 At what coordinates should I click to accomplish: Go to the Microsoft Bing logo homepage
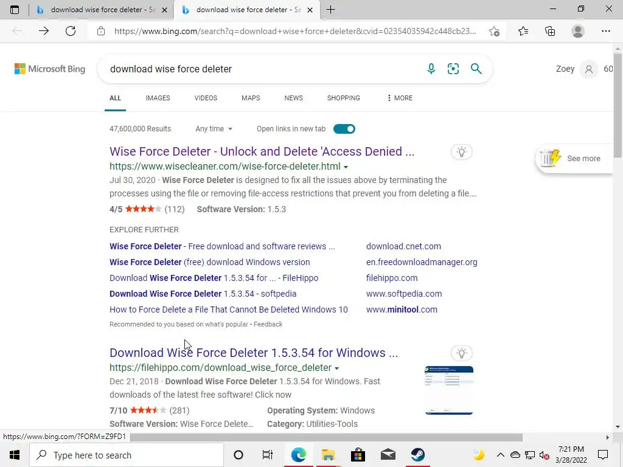[x=50, y=69]
